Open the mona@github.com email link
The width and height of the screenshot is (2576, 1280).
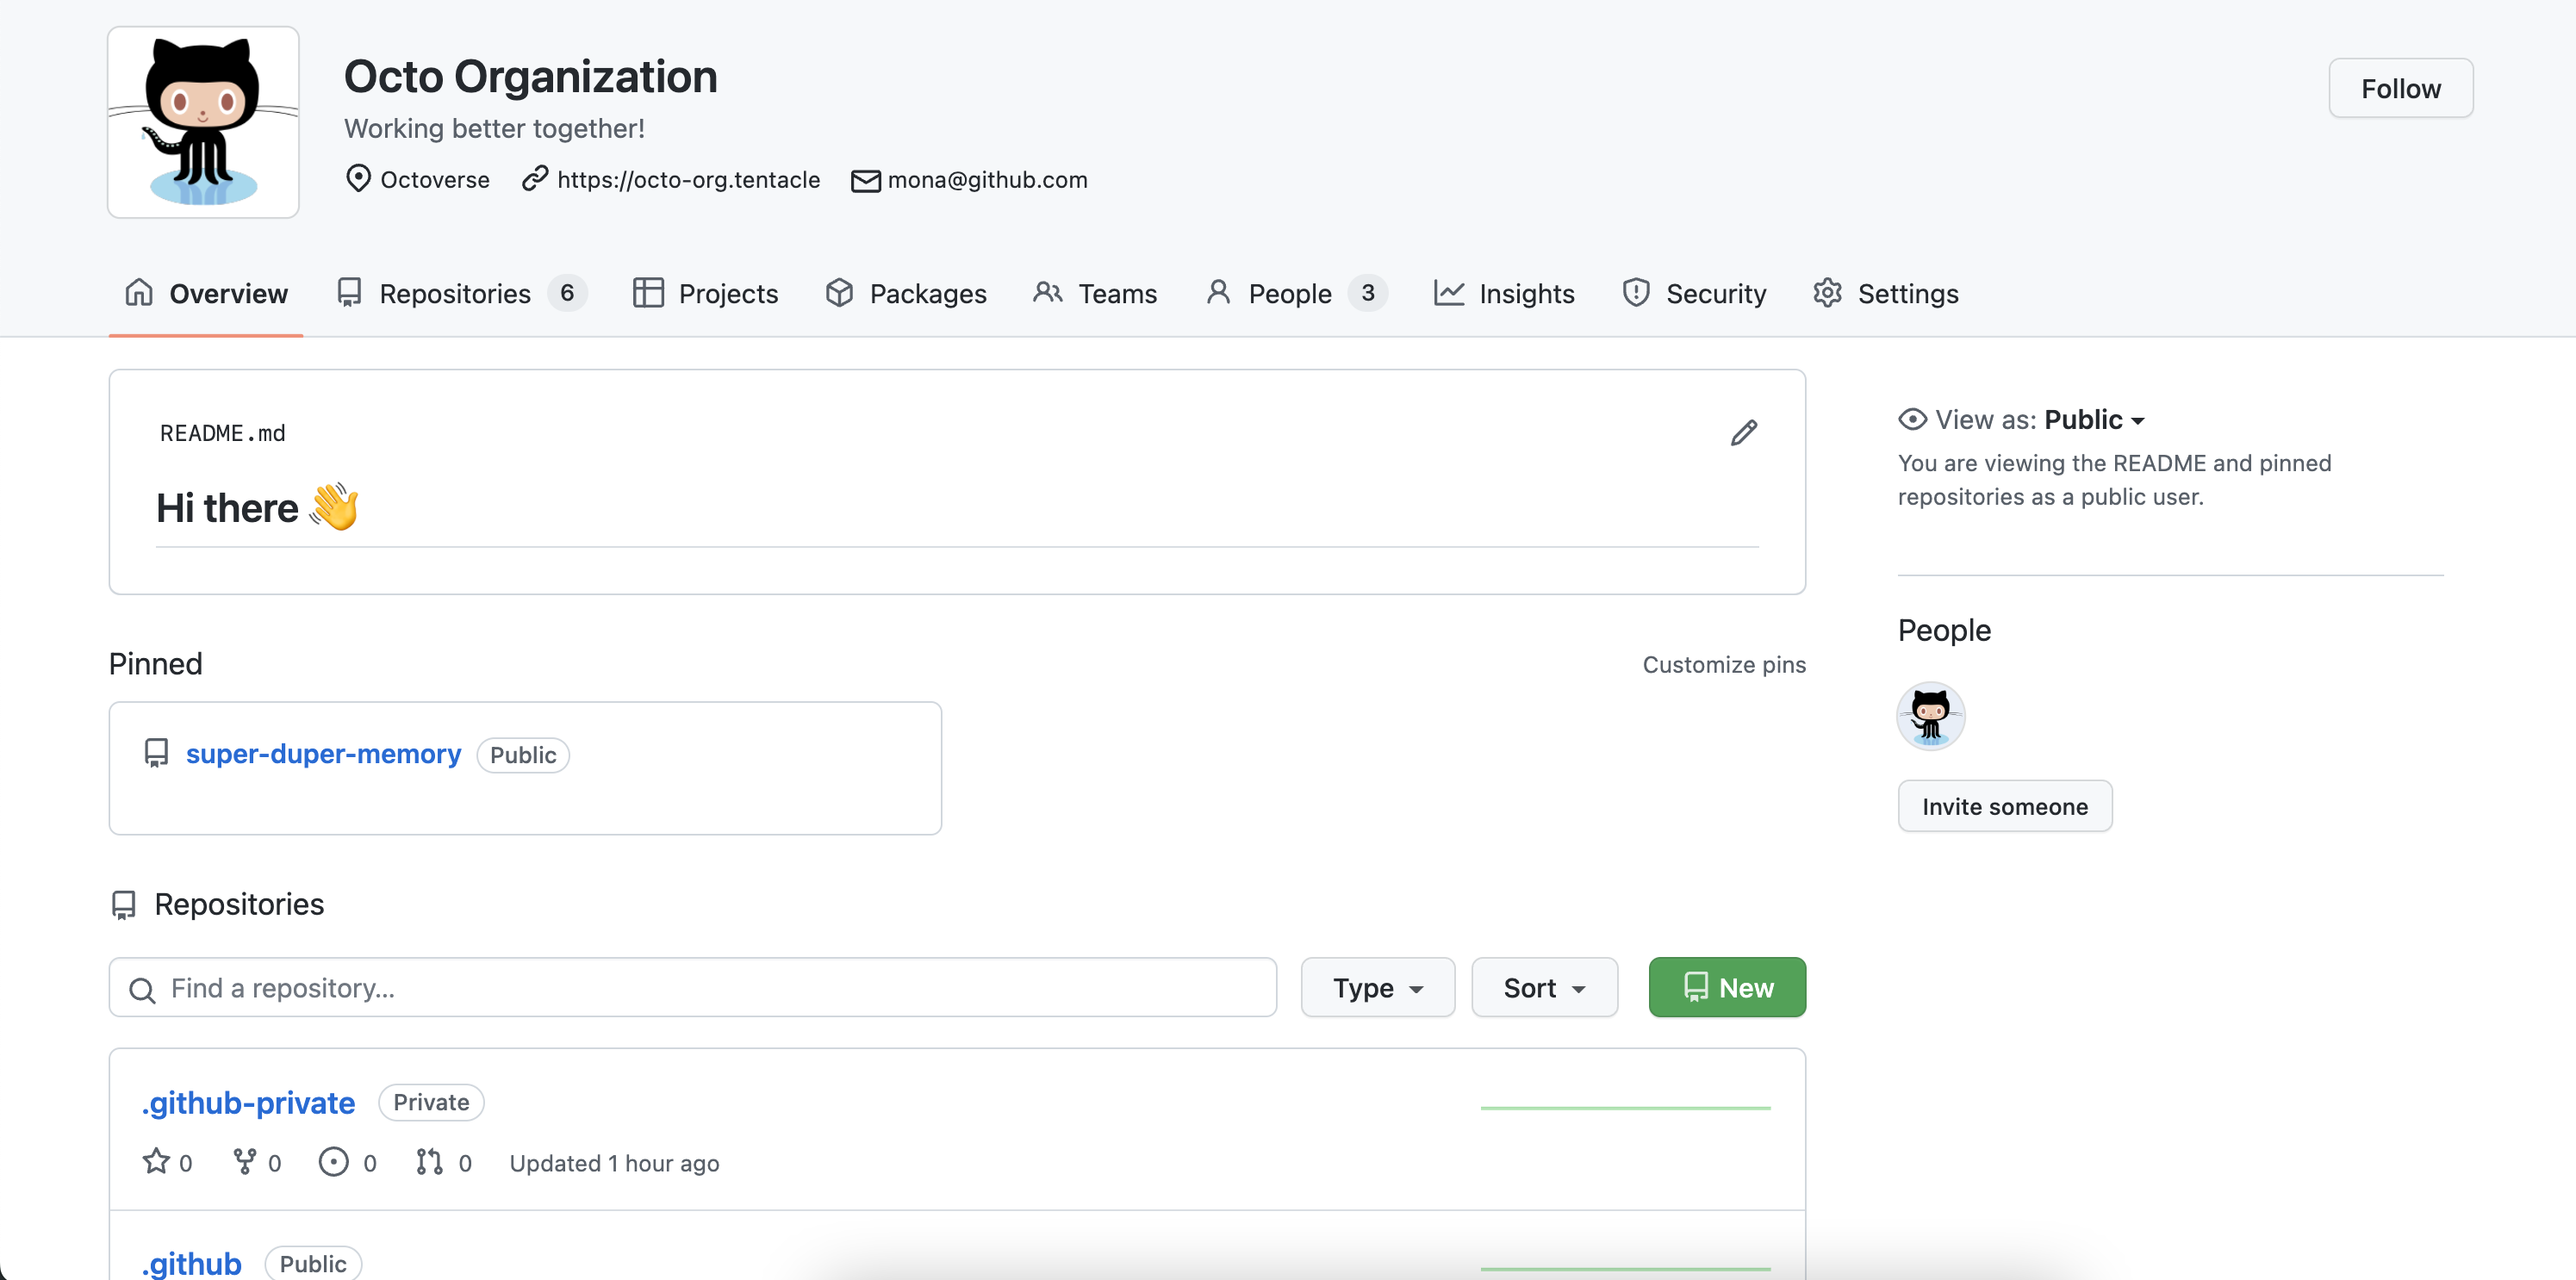(987, 179)
